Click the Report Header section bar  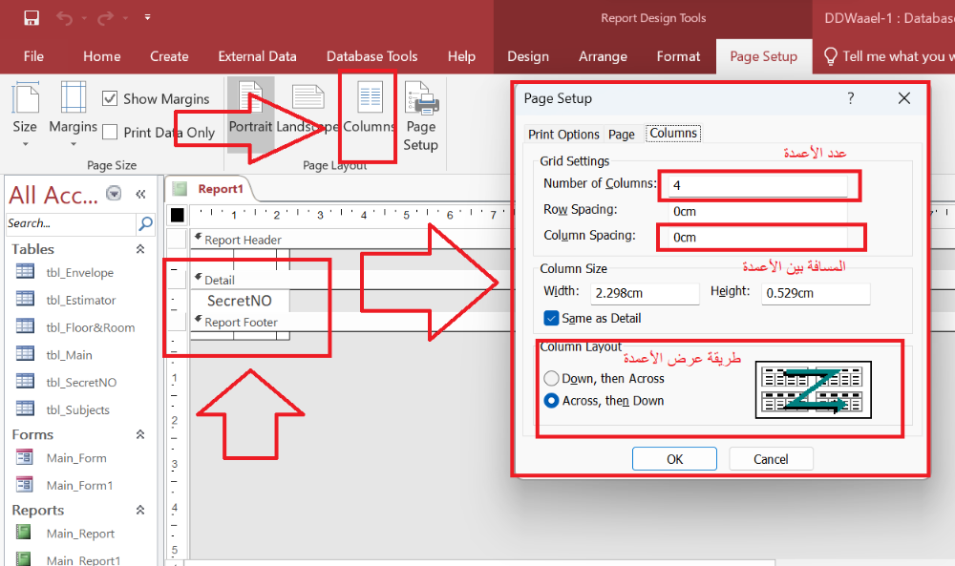[353, 240]
